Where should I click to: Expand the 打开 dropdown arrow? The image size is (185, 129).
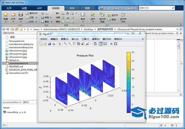pyautogui.click(x=13, y=22)
